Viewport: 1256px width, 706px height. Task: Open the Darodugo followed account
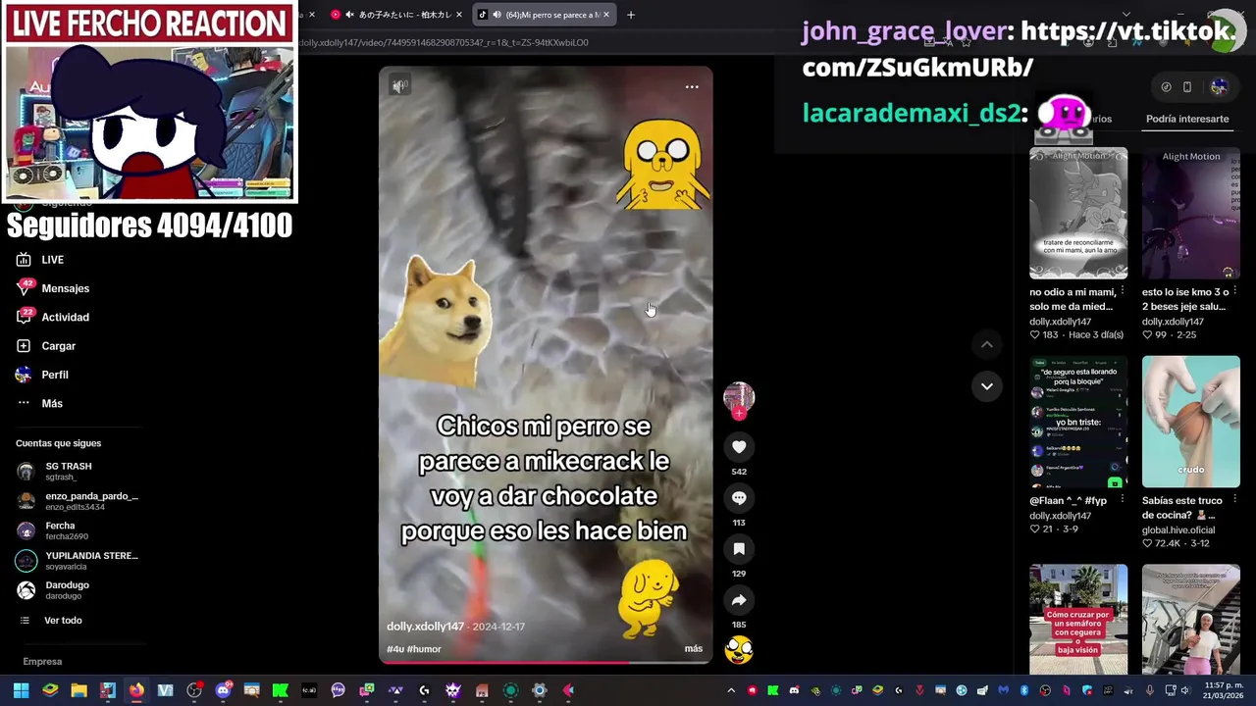coord(53,589)
